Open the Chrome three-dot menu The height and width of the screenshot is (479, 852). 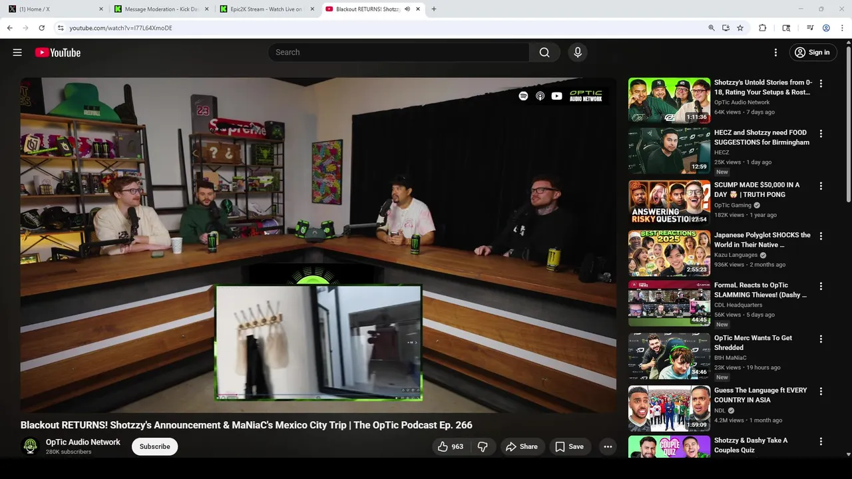[841, 28]
